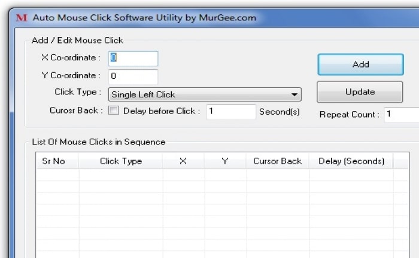Screen dimensions: 419x258
Task: Open the Click Type dropdown
Action: click(205, 94)
